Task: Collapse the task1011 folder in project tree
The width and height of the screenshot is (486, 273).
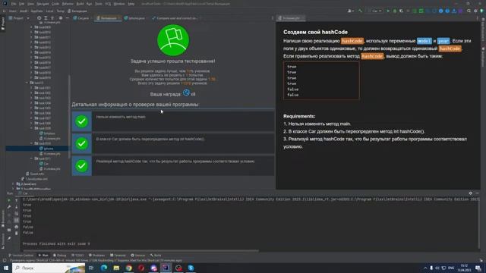Action: coord(32,158)
